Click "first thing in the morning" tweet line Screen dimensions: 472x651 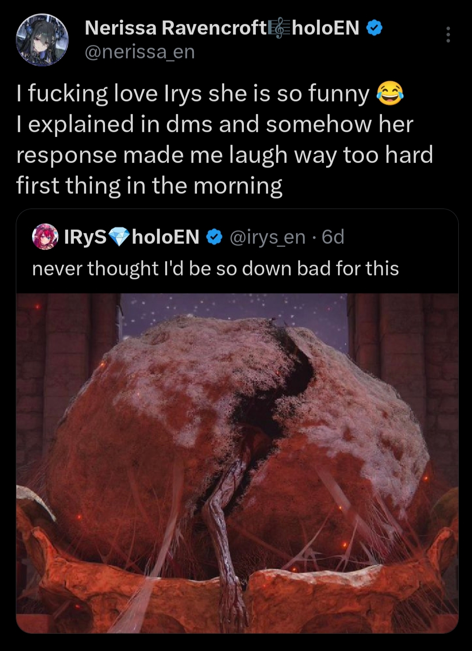149,185
